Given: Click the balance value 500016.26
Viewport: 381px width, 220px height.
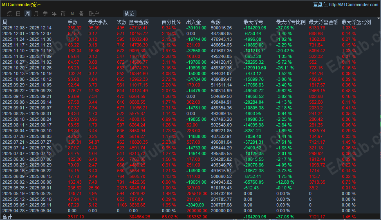Looking at the screenshot, I should pyautogui.click(x=221, y=28).
